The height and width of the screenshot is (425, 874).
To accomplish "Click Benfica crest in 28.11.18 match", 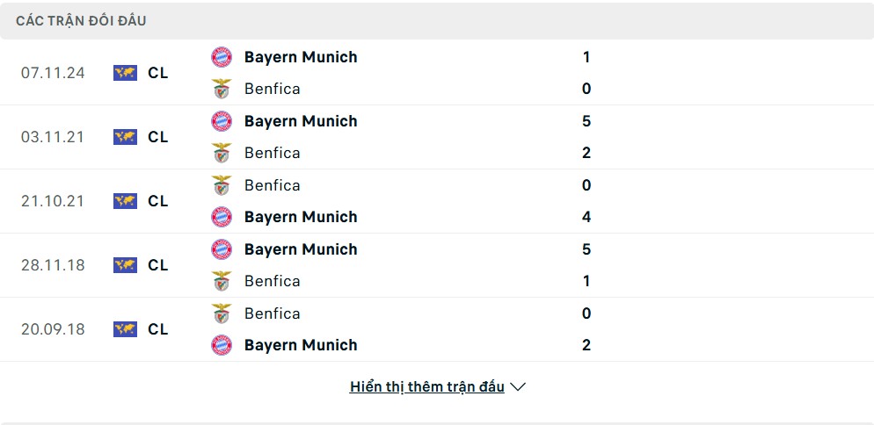I will 222,281.
